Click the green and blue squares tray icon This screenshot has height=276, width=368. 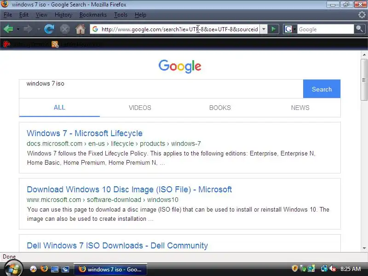(x=311, y=269)
